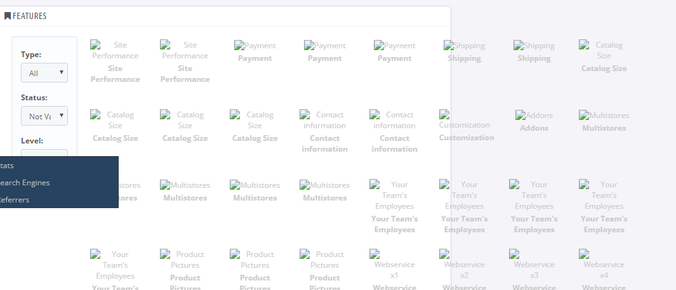This screenshot has height=290, width=676.
Task: Open the Level dropdown
Action: [44, 153]
